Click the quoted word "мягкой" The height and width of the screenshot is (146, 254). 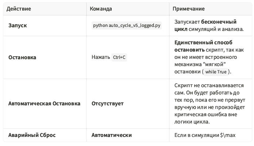[x=218, y=64]
